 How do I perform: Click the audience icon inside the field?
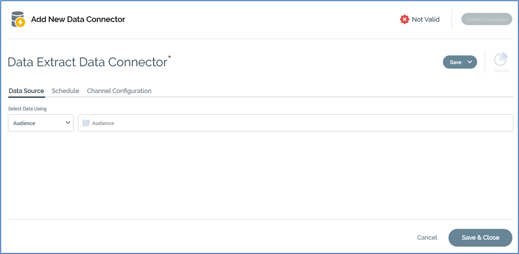click(x=86, y=123)
